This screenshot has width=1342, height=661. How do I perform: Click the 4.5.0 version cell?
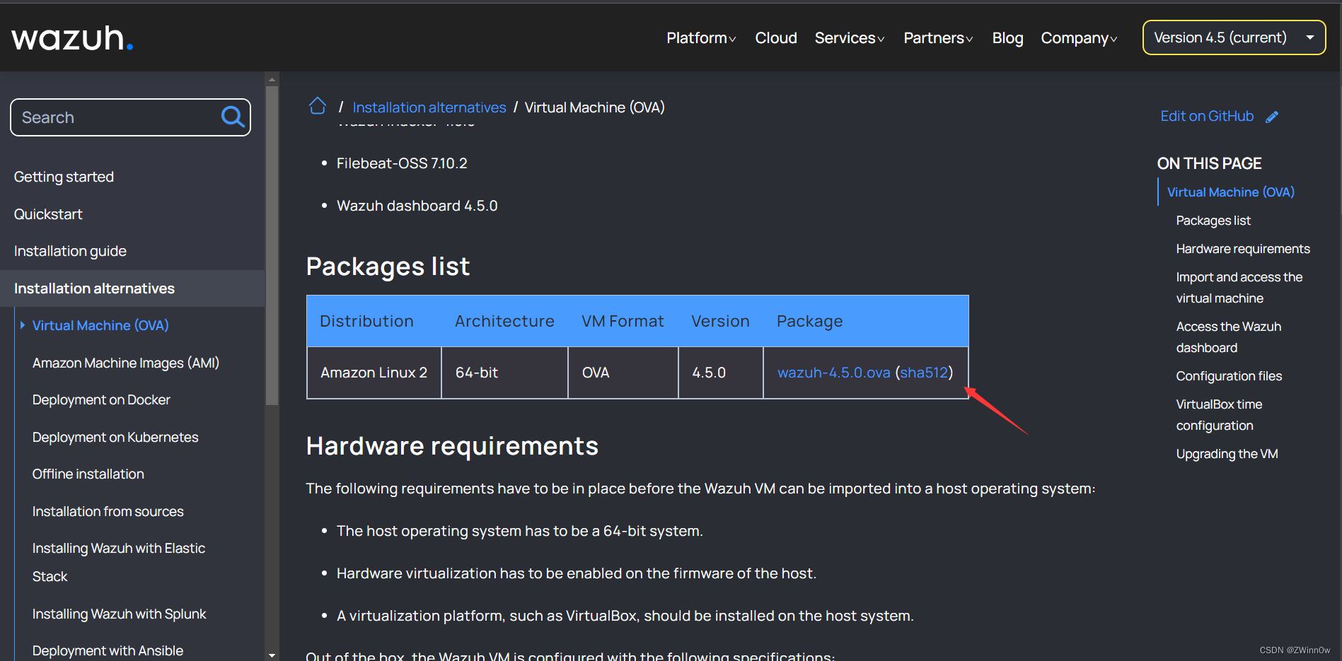pos(720,373)
